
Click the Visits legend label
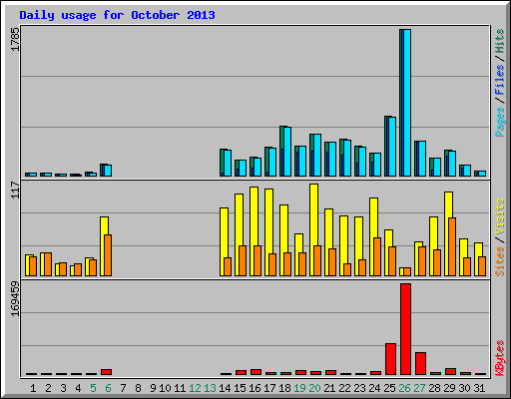pos(500,216)
